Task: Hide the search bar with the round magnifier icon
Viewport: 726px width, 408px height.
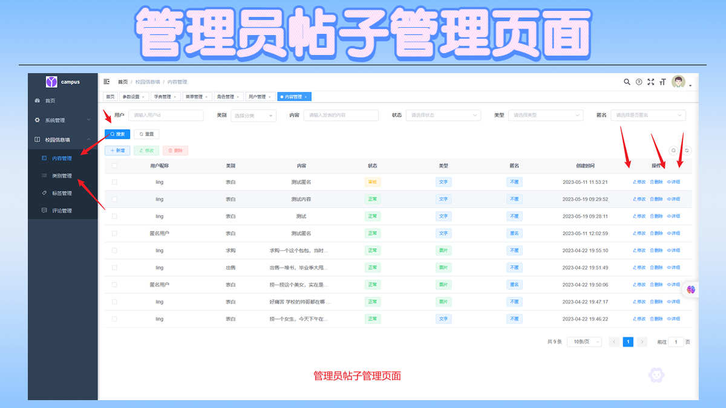Action: pyautogui.click(x=673, y=151)
